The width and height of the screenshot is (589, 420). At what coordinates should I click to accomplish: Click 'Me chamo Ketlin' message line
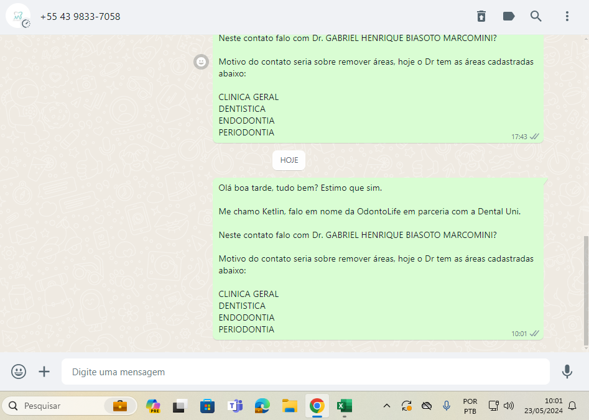pyautogui.click(x=369, y=211)
